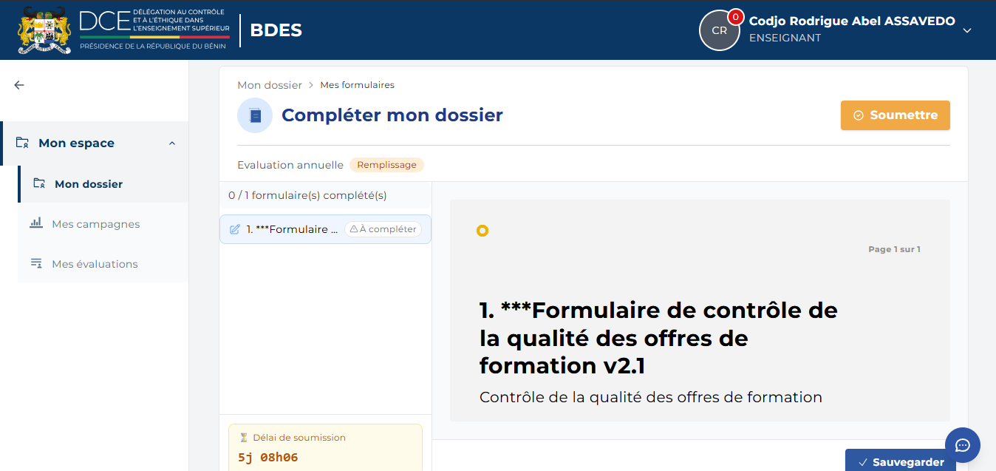
Task: Select the 1. ***Formulaire list item
Action: click(x=325, y=229)
